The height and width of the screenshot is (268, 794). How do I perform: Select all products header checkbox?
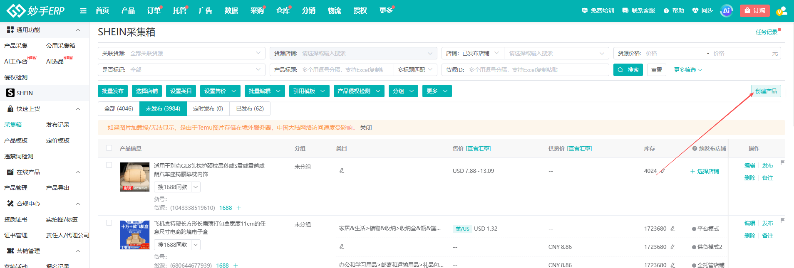(109, 148)
